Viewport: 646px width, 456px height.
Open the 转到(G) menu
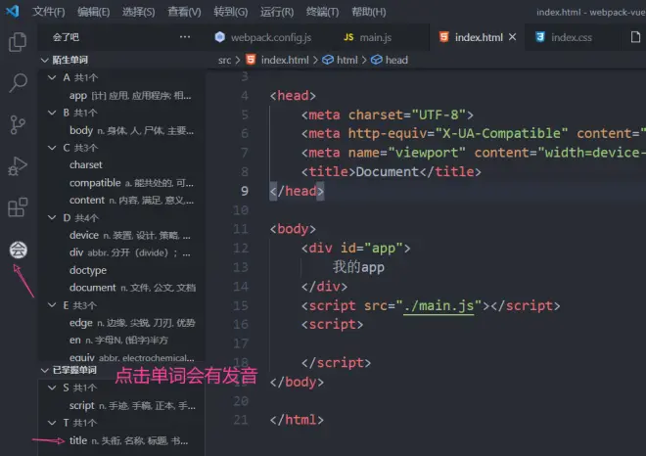coord(231,12)
